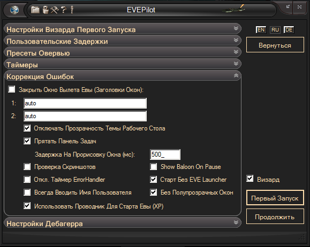Expand Таймеры section chevron
Viewport: 310px width, 247px height.
click(236, 64)
